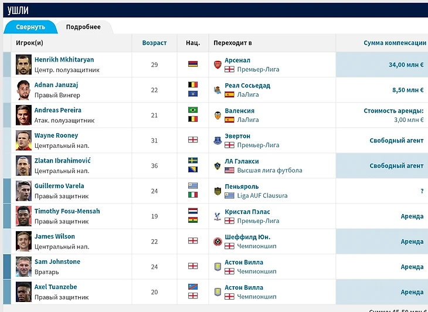The height and width of the screenshot is (312, 428).
Task: Click the Sheffield United club crest
Action: (218, 241)
